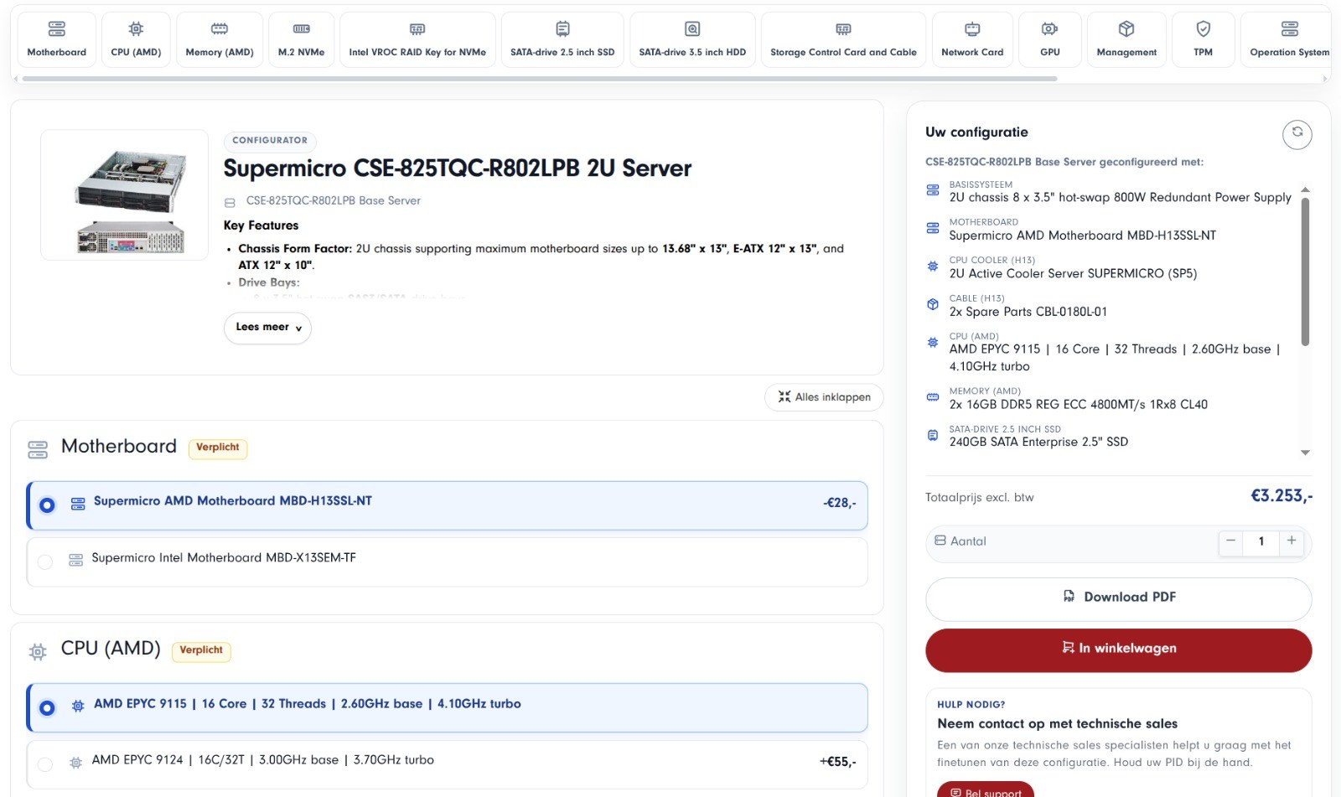Click the server product thumbnail image
Screen dimensions: 1341x797
[124, 194]
